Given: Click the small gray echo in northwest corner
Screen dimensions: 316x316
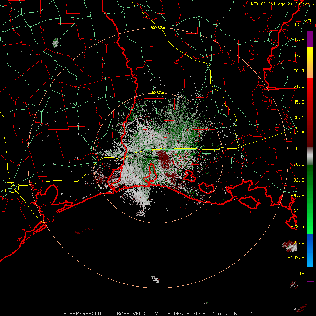Looking at the screenshot, I should pos(55,43).
